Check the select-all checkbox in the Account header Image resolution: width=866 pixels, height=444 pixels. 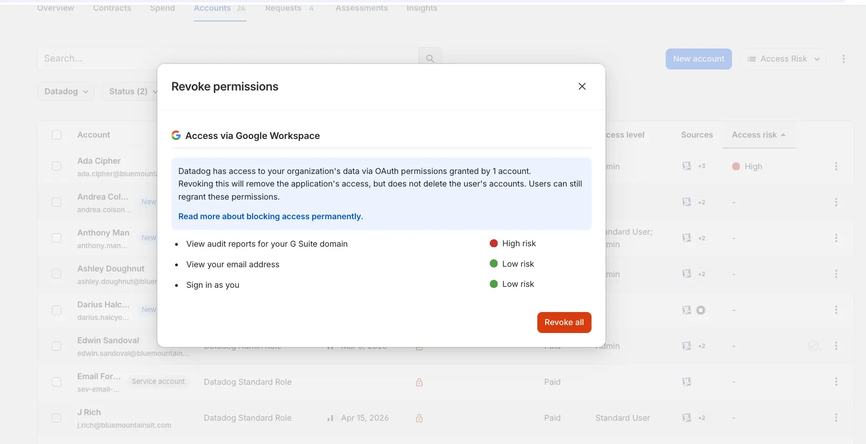coord(56,134)
